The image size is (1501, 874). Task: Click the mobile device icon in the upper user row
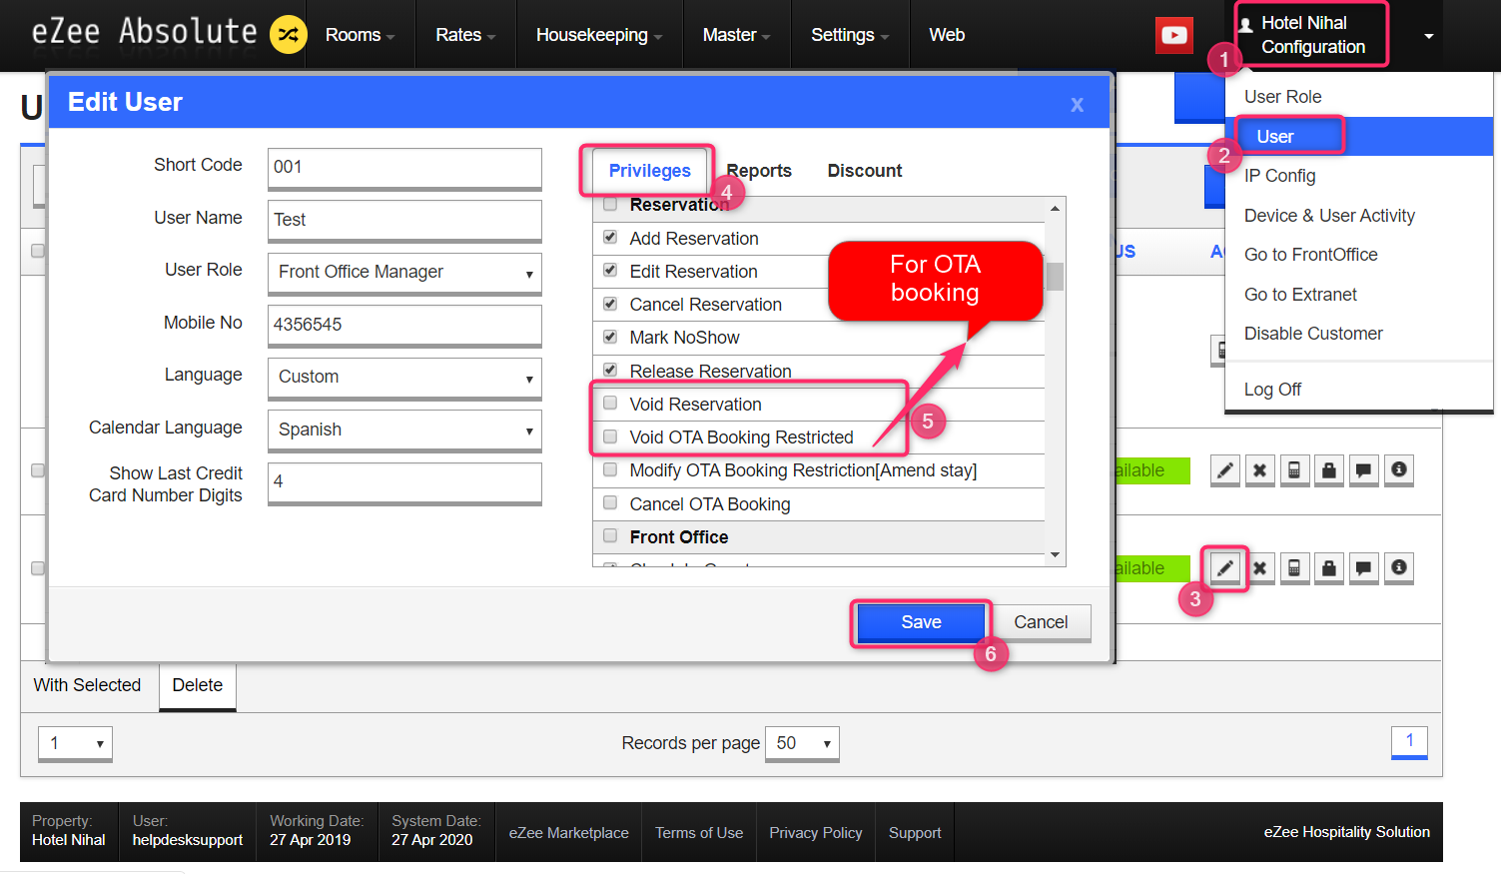click(x=1294, y=469)
